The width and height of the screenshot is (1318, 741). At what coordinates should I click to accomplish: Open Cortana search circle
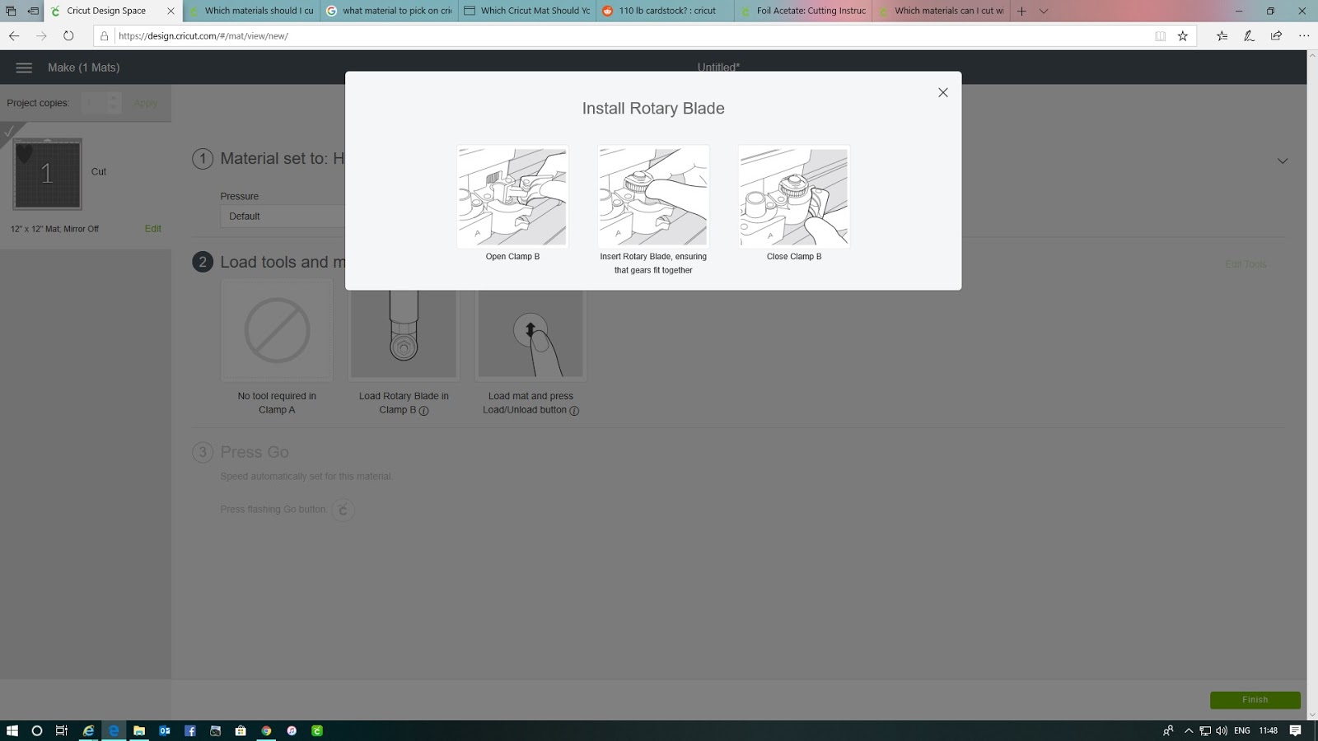coord(36,730)
